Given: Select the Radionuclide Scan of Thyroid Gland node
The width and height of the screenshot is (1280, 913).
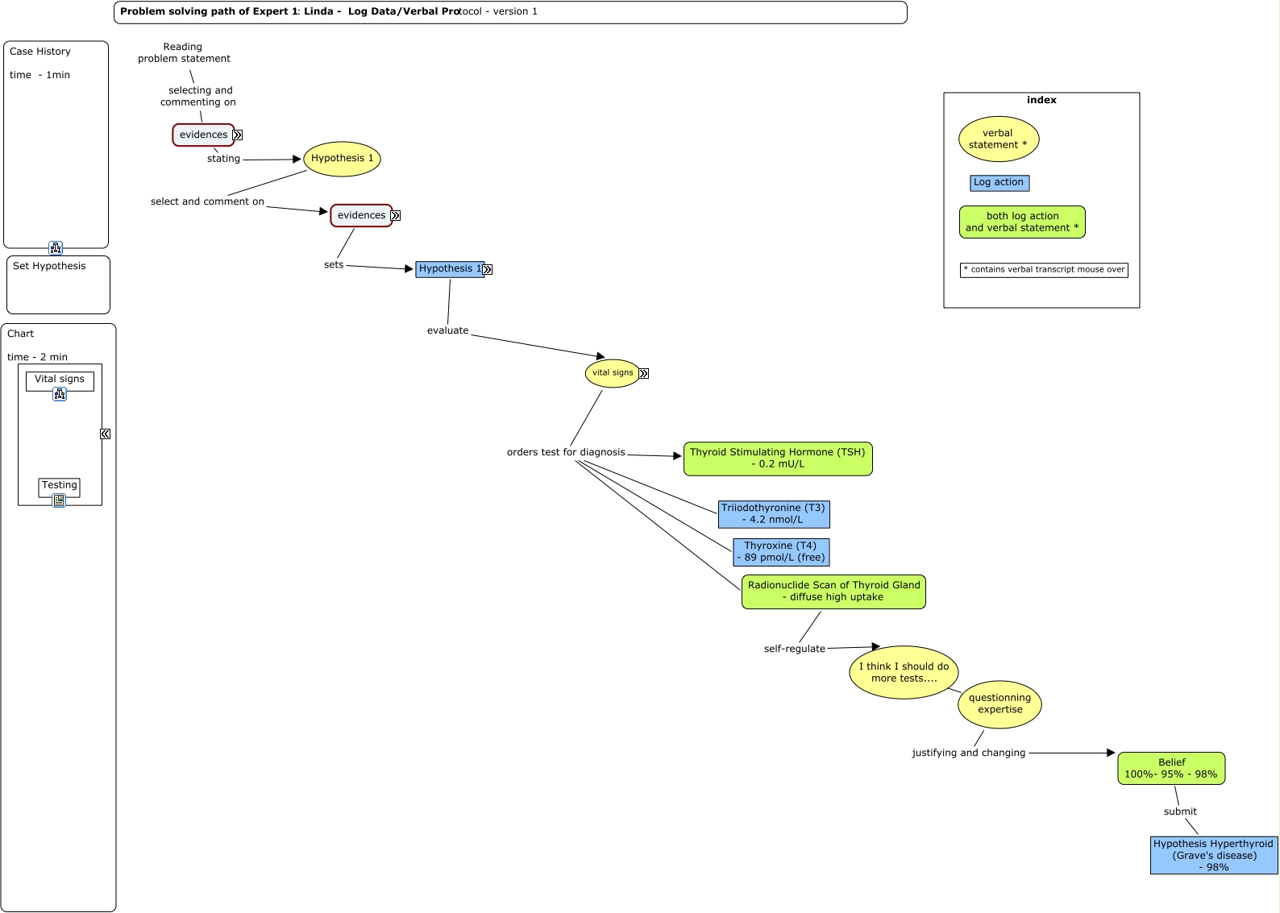Looking at the screenshot, I should coord(833,591).
